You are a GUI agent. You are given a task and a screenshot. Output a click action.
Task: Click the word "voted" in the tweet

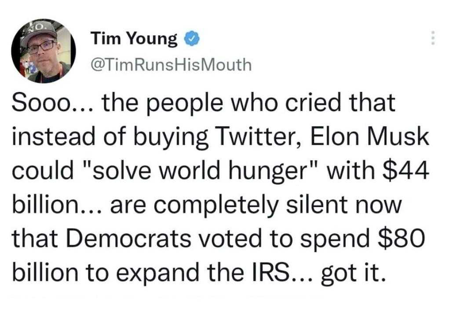(x=230, y=238)
